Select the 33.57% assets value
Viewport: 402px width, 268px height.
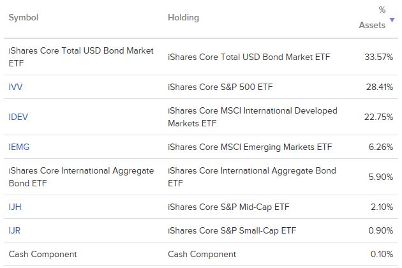pos(378,57)
